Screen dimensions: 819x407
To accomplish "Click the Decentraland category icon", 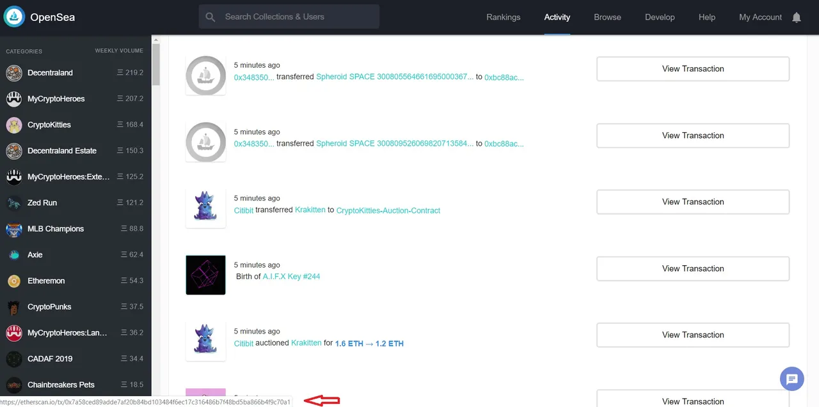I will pyautogui.click(x=14, y=73).
